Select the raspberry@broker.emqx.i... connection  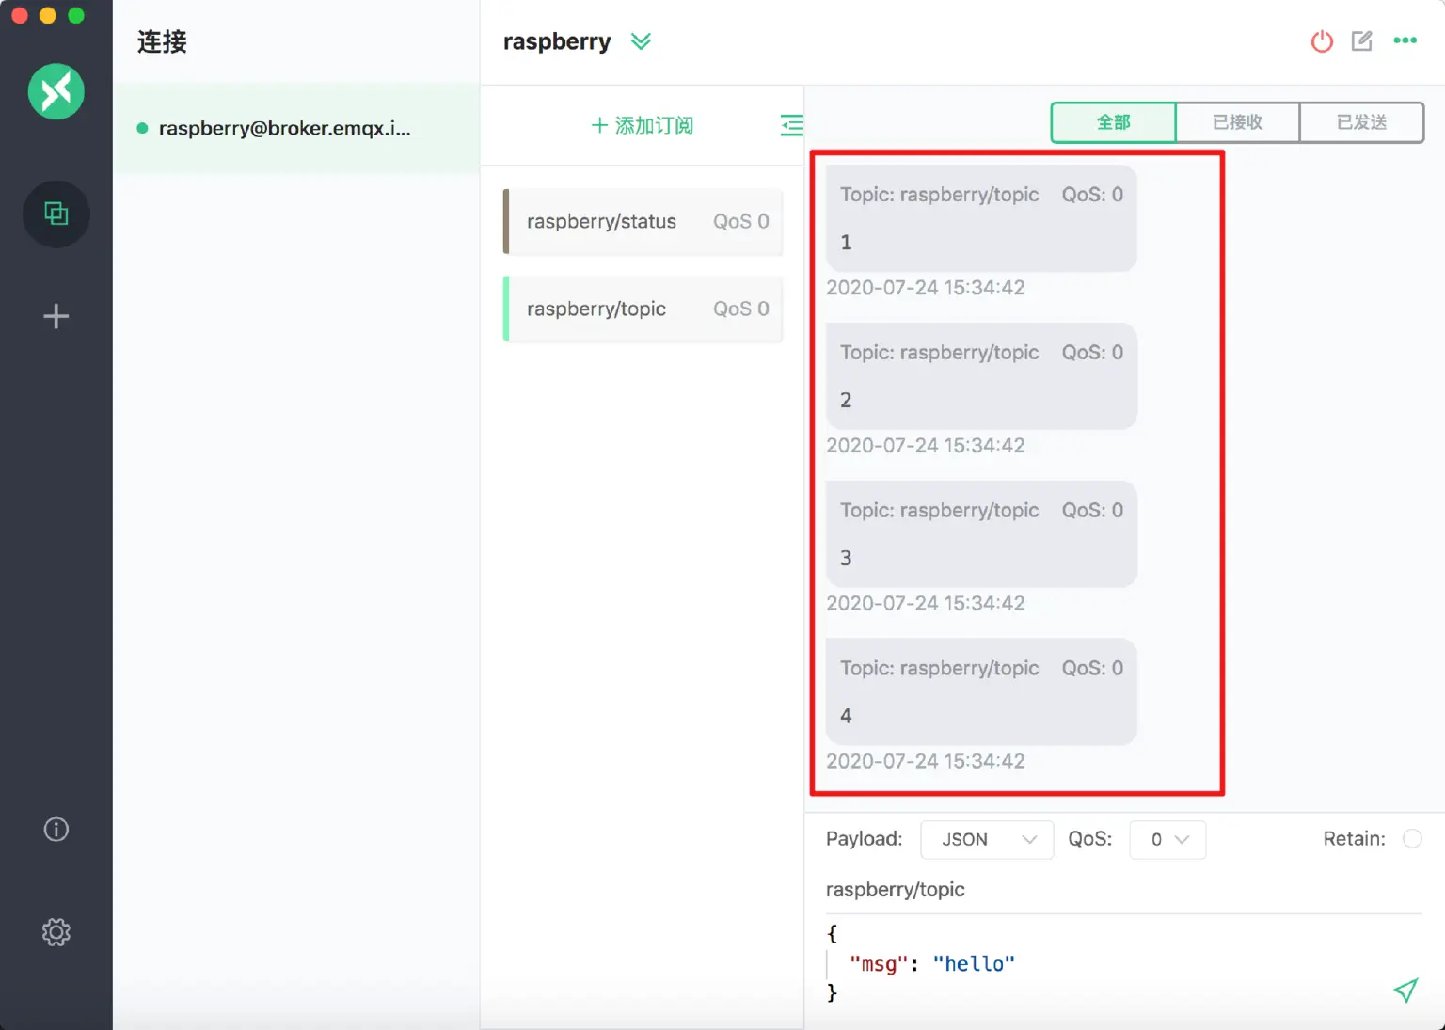pos(284,128)
